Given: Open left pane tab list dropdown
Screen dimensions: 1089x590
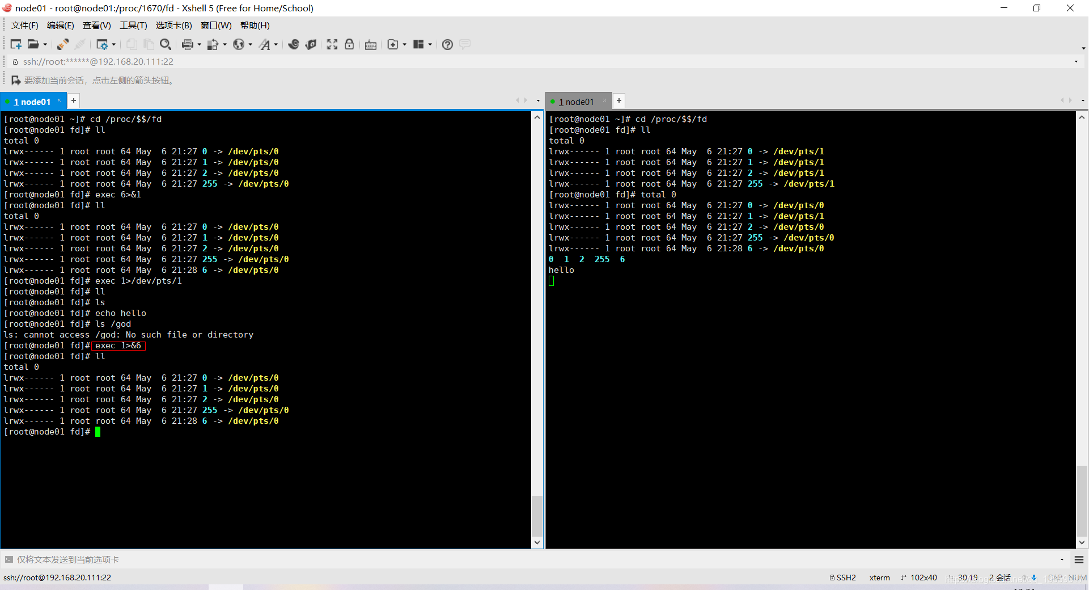Looking at the screenshot, I should click(x=538, y=101).
